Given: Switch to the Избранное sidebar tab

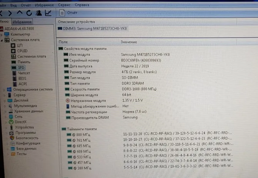Looking at the screenshot, I should [22, 22].
